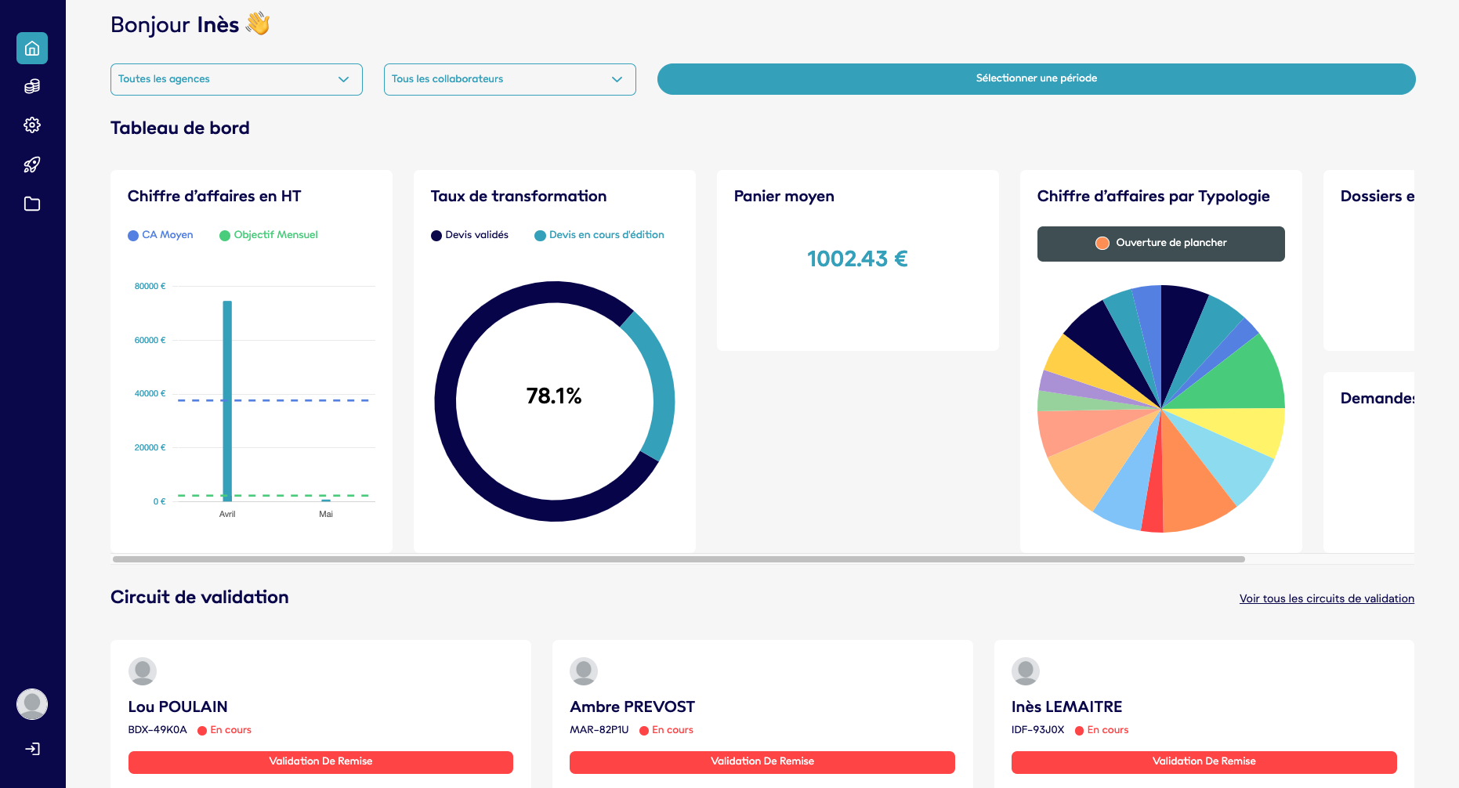
Task: Click the Inès LEMAITRE name
Action: (1066, 707)
